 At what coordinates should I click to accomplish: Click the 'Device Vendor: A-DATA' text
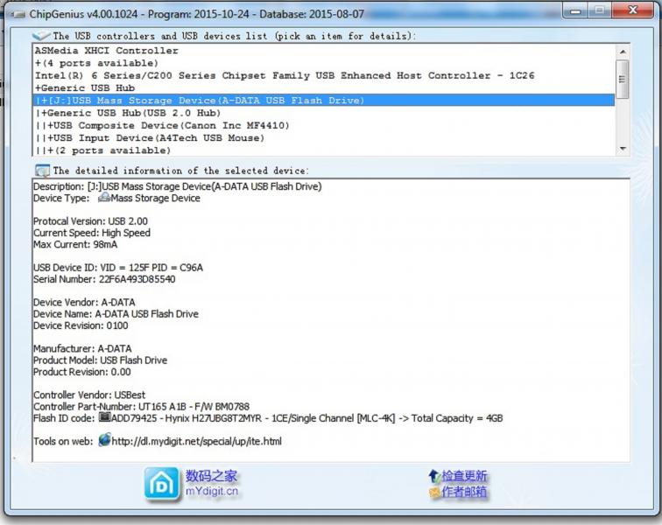point(84,303)
